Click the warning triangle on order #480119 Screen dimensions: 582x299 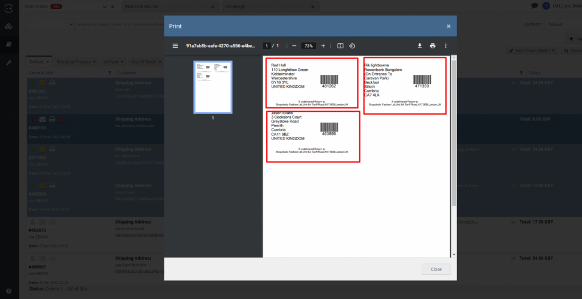click(x=63, y=119)
